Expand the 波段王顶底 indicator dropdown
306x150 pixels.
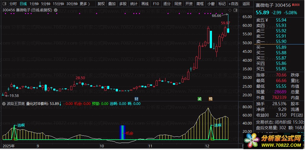(x=4, y=104)
